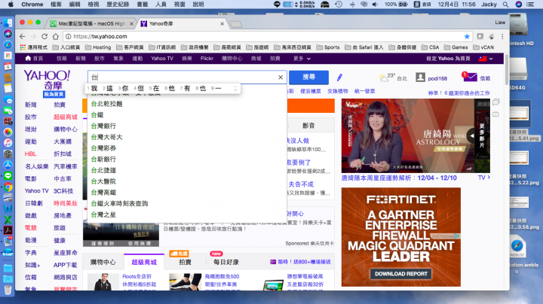
Task: Click the pencil handwriting icon beside search
Action: [x=339, y=78]
